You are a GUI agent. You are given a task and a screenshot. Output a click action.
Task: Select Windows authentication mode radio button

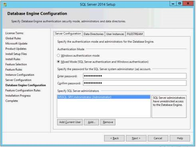(58, 55)
